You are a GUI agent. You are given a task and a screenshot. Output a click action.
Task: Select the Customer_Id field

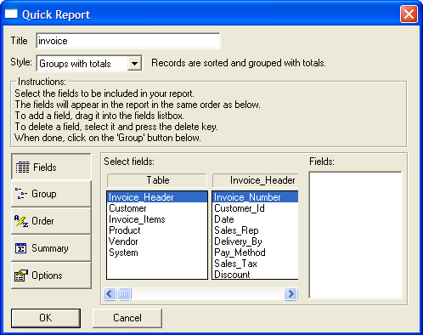click(x=256, y=208)
